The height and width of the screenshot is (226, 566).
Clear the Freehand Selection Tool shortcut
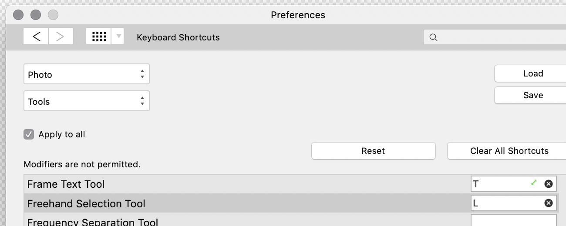click(x=549, y=203)
